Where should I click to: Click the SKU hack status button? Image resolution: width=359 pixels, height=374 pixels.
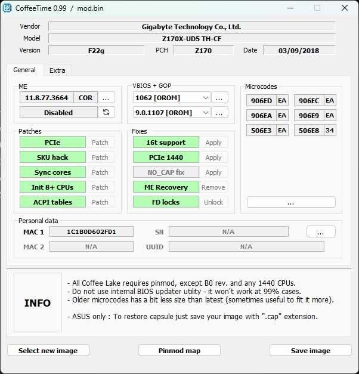[x=52, y=157]
